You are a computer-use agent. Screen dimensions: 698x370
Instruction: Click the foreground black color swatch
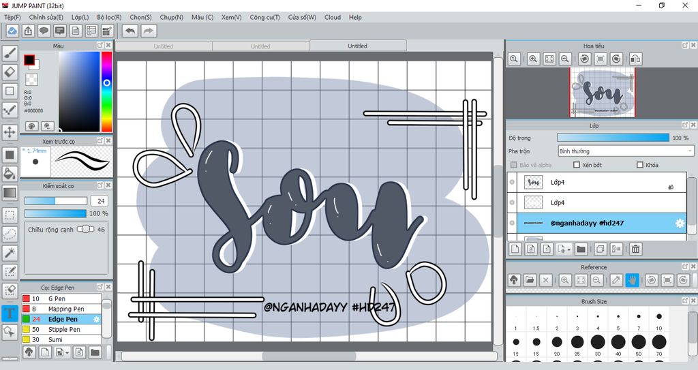click(29, 60)
